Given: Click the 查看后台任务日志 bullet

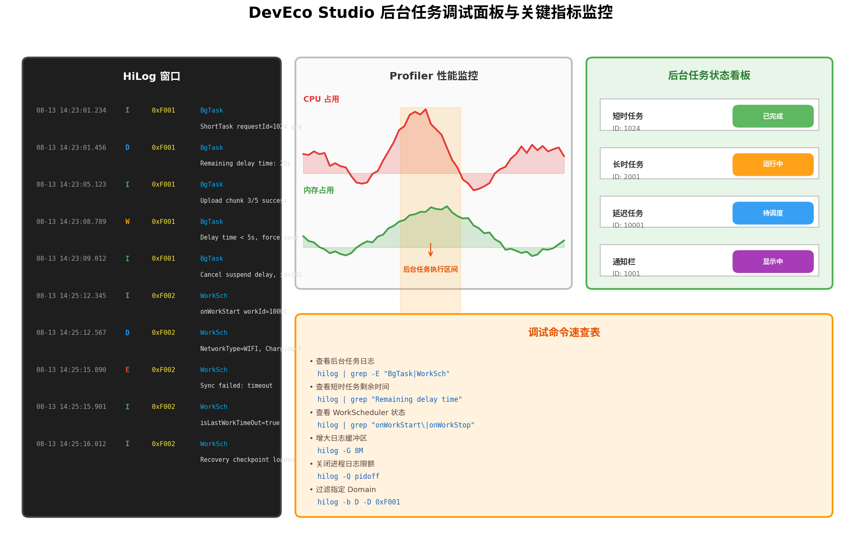Looking at the screenshot, I should 342,361.
